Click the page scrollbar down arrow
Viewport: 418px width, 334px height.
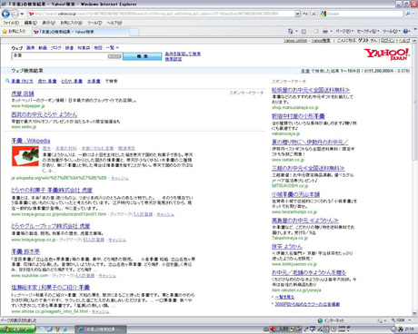414,313
